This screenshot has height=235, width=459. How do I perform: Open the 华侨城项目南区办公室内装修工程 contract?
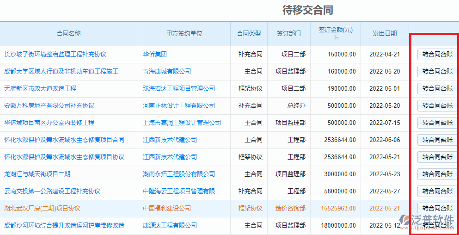pos(49,123)
